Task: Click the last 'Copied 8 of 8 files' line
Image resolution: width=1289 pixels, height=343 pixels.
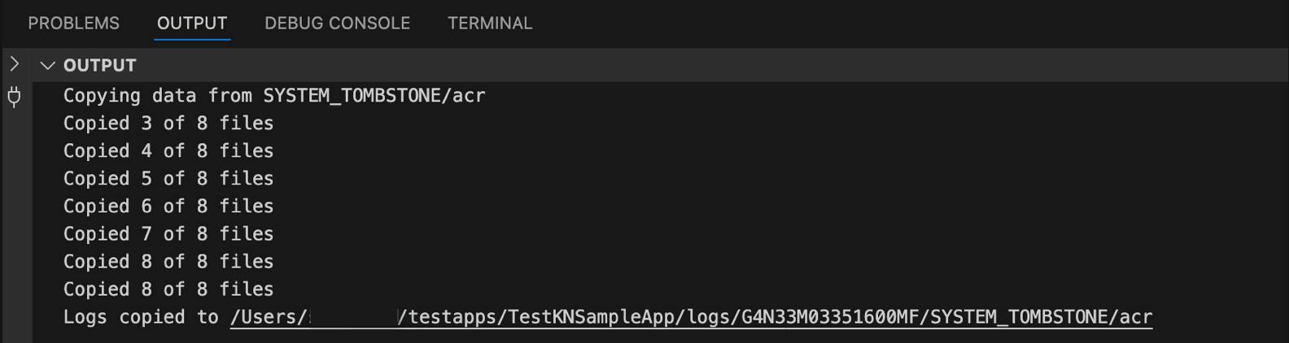Action: click(168, 289)
